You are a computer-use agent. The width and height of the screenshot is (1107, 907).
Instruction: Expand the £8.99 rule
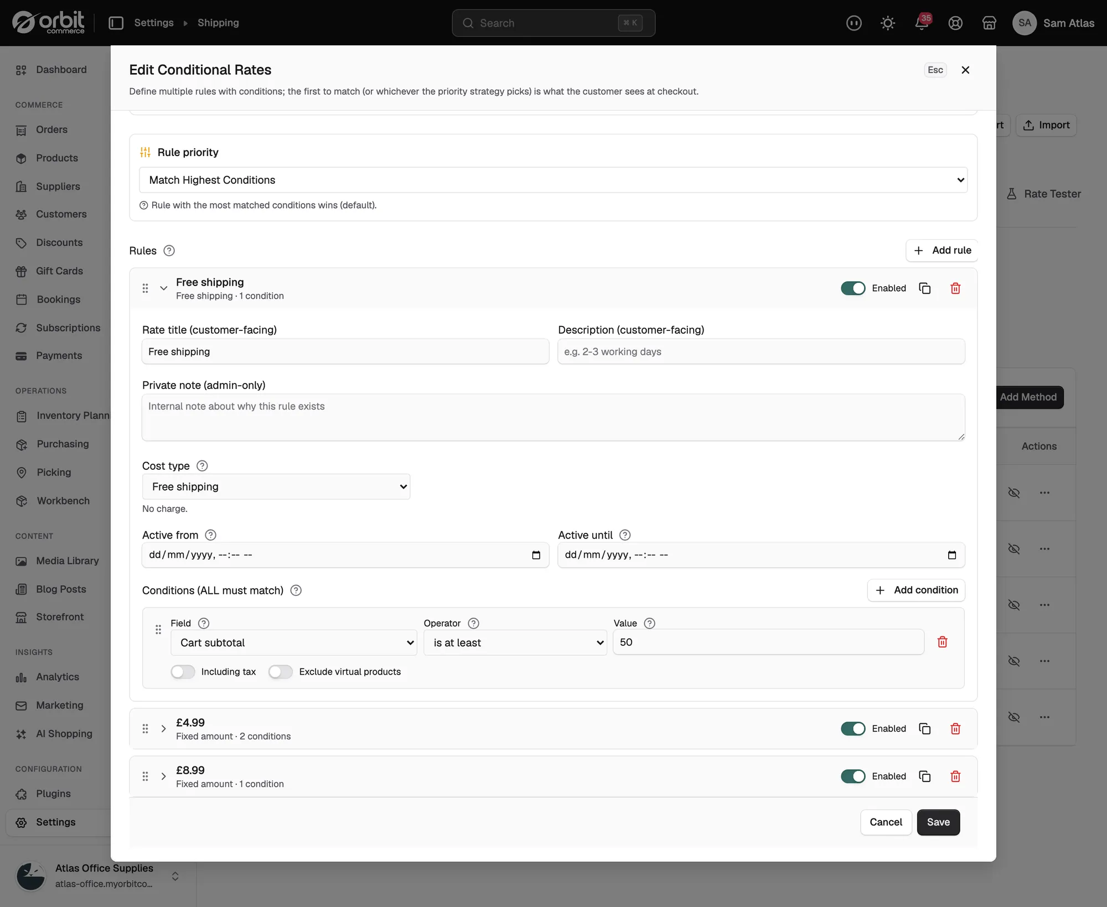coord(163,776)
